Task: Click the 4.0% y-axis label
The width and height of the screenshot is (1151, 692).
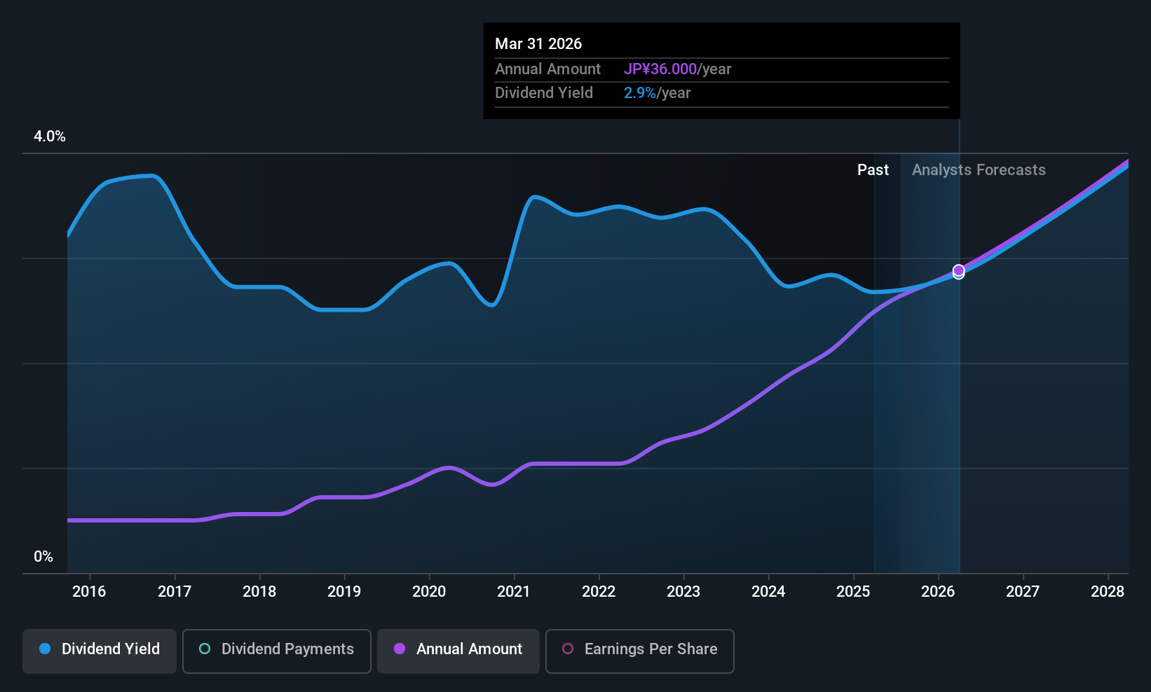Action: click(50, 137)
